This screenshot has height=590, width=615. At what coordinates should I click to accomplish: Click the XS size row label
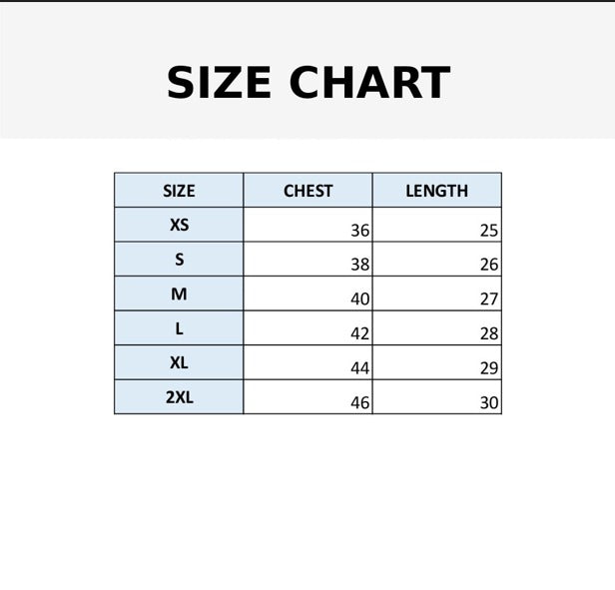point(179,225)
